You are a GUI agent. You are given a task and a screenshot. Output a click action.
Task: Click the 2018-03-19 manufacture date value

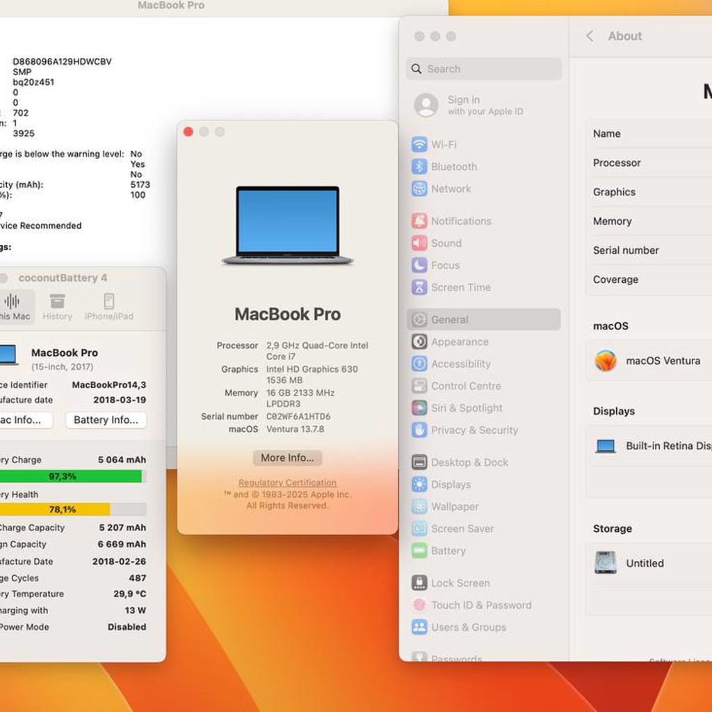click(120, 400)
